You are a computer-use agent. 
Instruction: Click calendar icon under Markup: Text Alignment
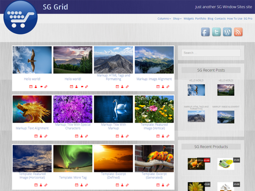pyautogui.click(x=36, y=136)
